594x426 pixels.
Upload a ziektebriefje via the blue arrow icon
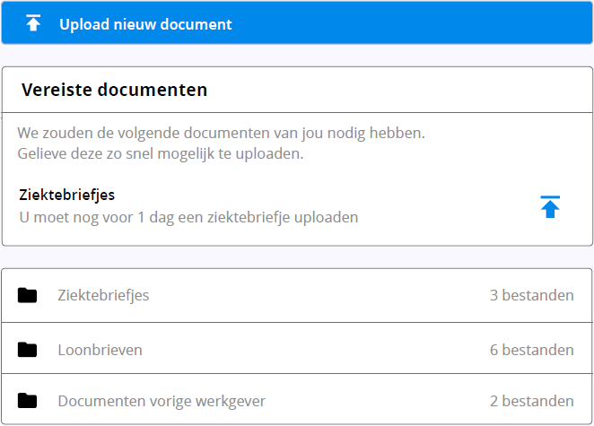coord(550,207)
